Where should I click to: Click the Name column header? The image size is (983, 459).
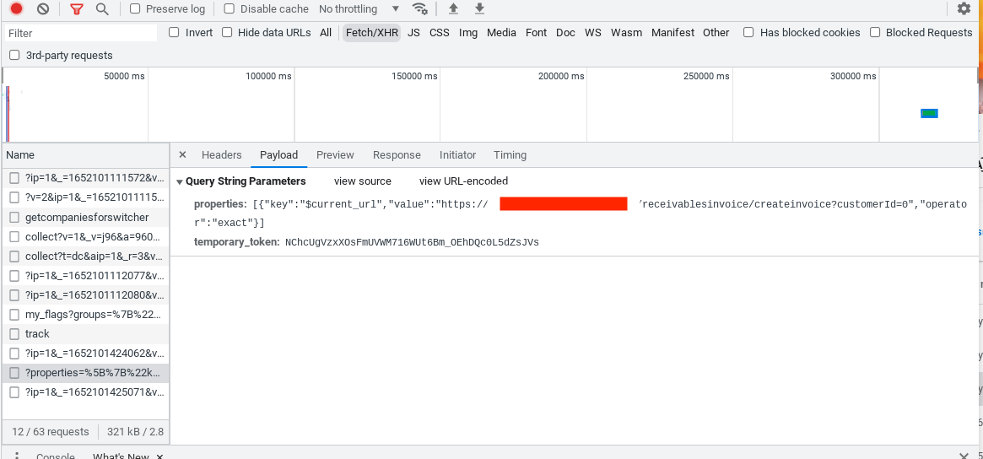pos(85,155)
